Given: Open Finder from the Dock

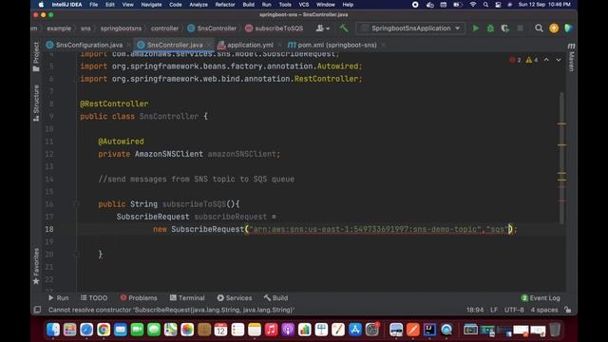Looking at the screenshot, I should [53, 330].
